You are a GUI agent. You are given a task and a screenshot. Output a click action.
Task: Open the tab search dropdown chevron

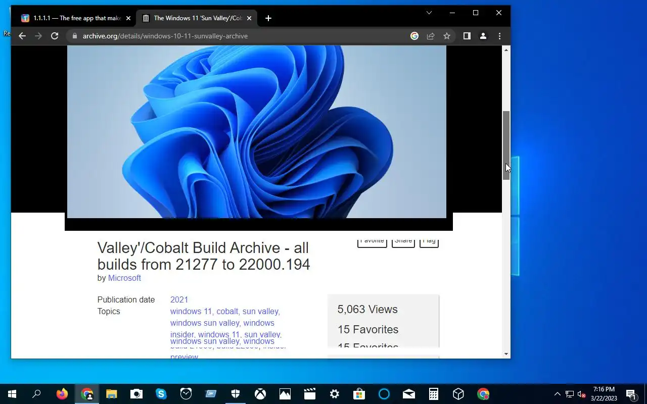429,13
